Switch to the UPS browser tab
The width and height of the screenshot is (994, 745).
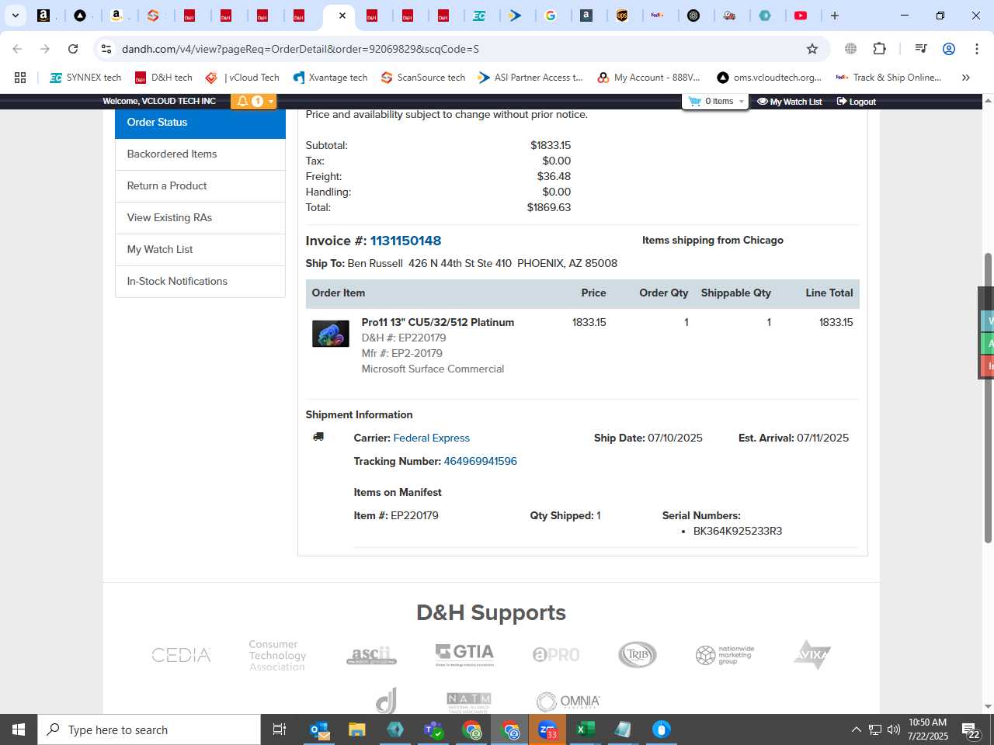[622, 16]
